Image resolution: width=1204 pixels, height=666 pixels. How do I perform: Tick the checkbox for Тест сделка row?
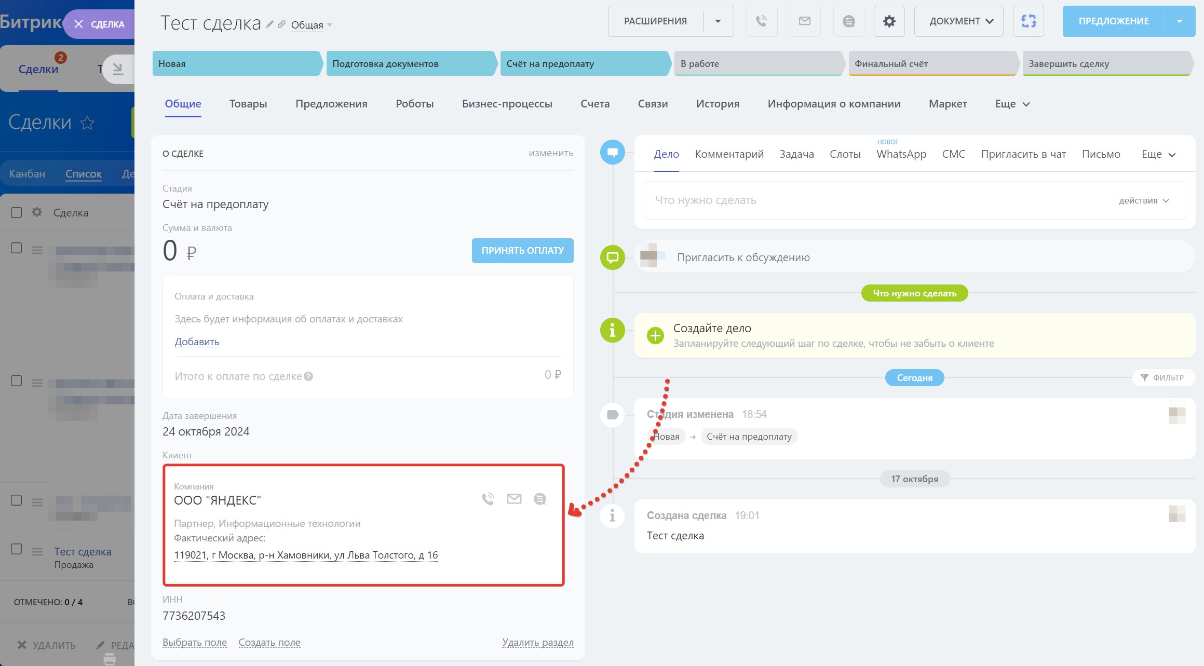point(17,549)
